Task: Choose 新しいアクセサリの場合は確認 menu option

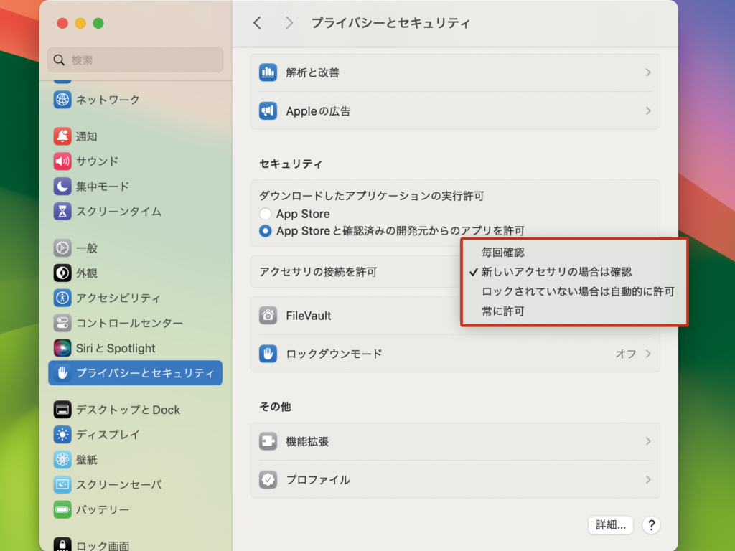Action: coord(574,272)
